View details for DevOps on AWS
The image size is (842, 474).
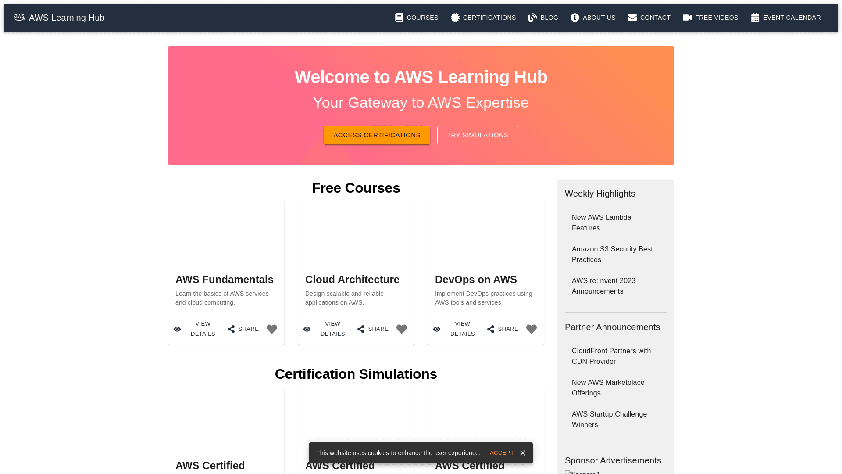(437, 329)
